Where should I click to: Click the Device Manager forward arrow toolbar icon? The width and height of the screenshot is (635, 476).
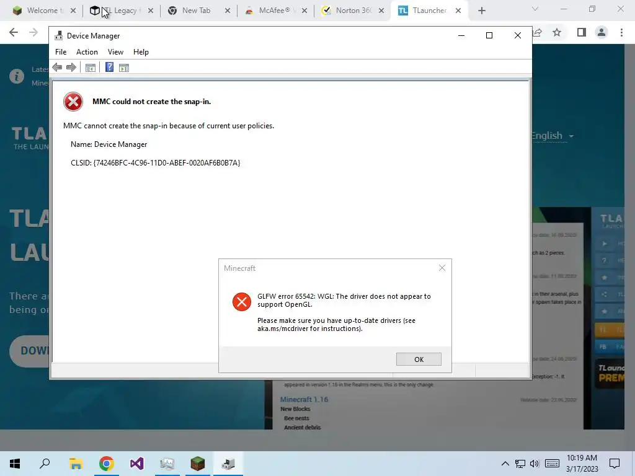(x=71, y=68)
